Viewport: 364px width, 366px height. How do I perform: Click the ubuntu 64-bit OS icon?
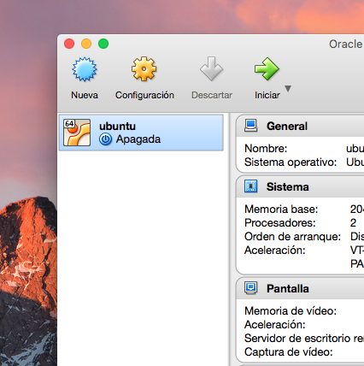[77, 133]
